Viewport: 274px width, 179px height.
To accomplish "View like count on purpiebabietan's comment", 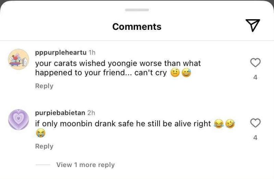I will click(x=255, y=138).
